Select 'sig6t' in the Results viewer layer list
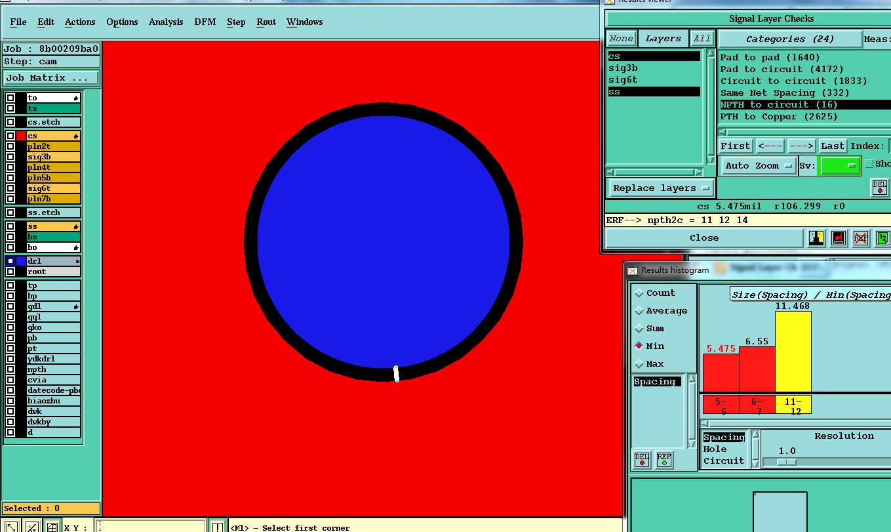The width and height of the screenshot is (891, 532). (x=654, y=80)
